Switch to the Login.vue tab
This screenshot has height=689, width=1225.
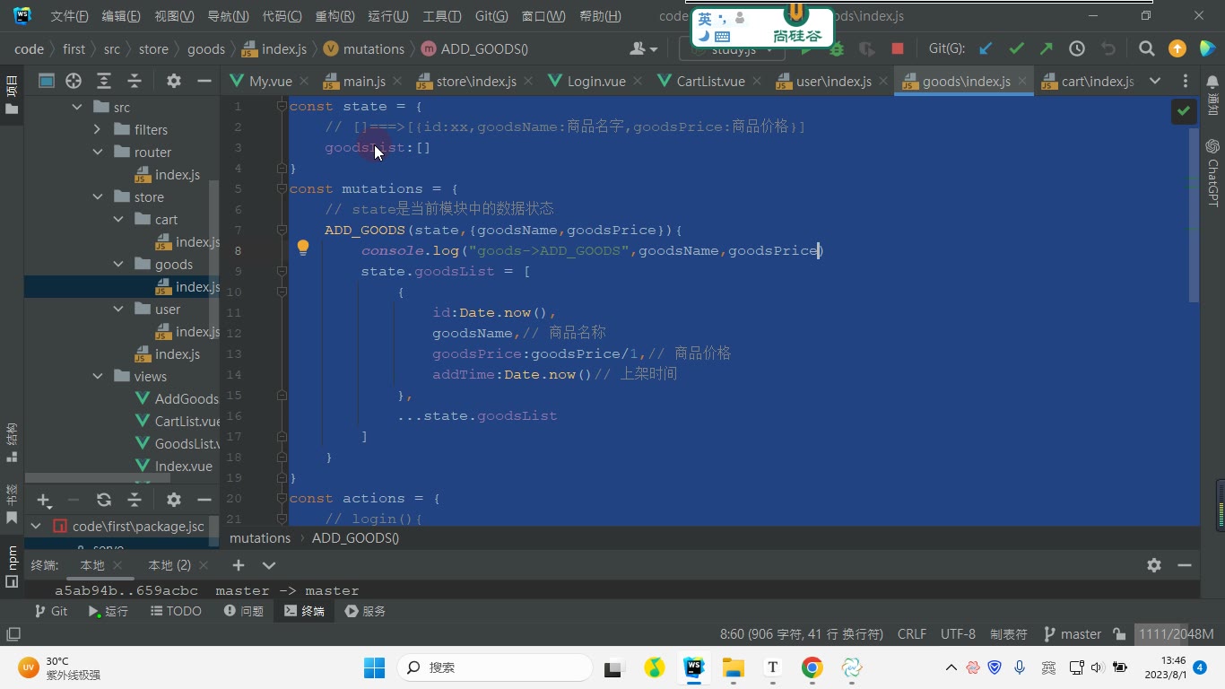coord(596,81)
